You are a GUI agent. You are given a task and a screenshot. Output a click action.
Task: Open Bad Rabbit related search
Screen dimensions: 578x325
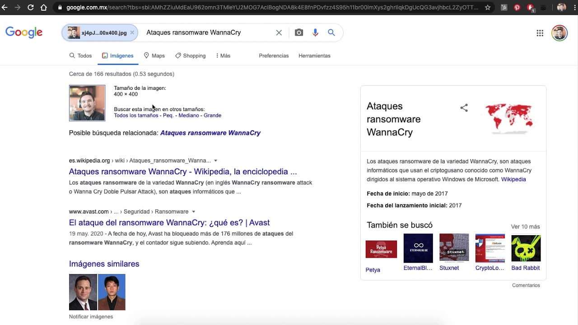(x=526, y=253)
